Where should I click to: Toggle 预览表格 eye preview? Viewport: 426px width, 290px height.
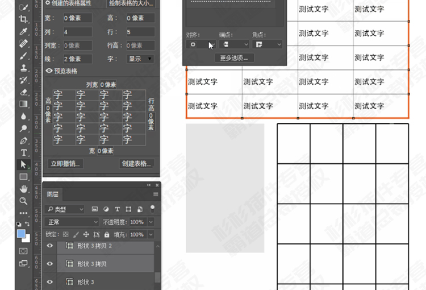click(x=49, y=71)
